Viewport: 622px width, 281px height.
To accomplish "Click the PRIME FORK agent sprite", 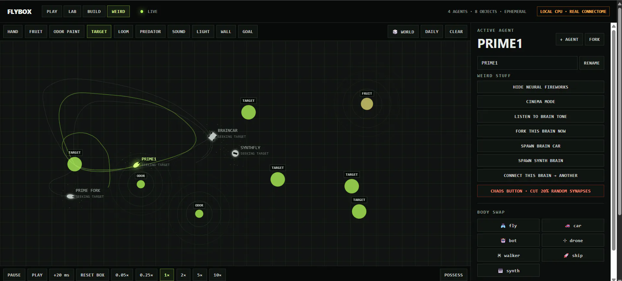I will (x=70, y=196).
